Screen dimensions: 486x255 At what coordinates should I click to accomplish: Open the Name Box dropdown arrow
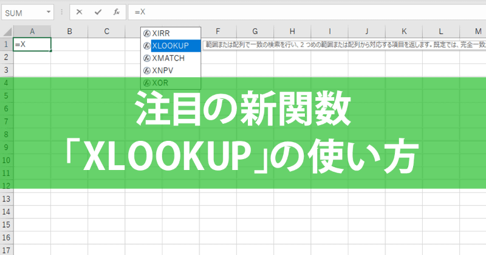(x=49, y=12)
